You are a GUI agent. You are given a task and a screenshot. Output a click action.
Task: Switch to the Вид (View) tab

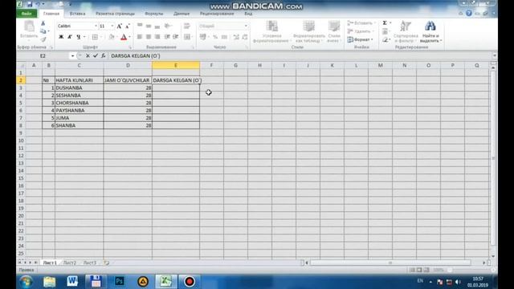[x=248, y=14]
